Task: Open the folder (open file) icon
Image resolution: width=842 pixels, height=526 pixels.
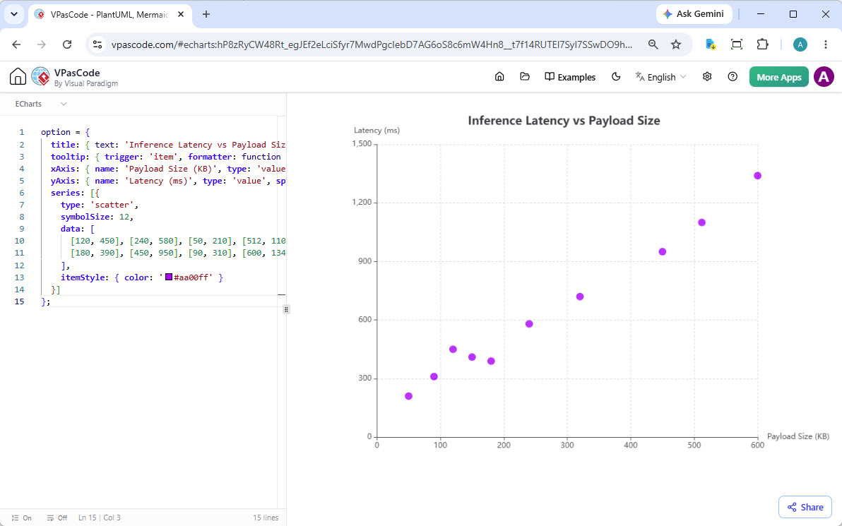Action: click(525, 77)
